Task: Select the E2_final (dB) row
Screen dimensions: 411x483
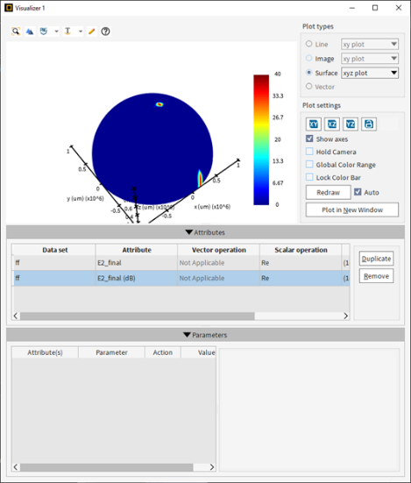Action: point(181,278)
